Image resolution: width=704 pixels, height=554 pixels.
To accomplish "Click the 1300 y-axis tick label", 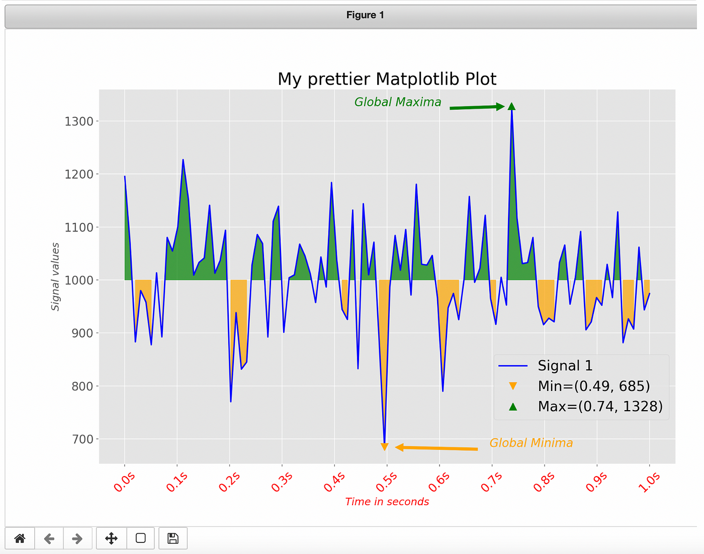I will [x=79, y=121].
